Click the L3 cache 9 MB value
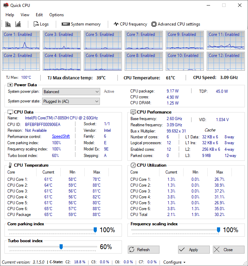This screenshot has height=266, width=248. pyautogui.click(x=206, y=156)
